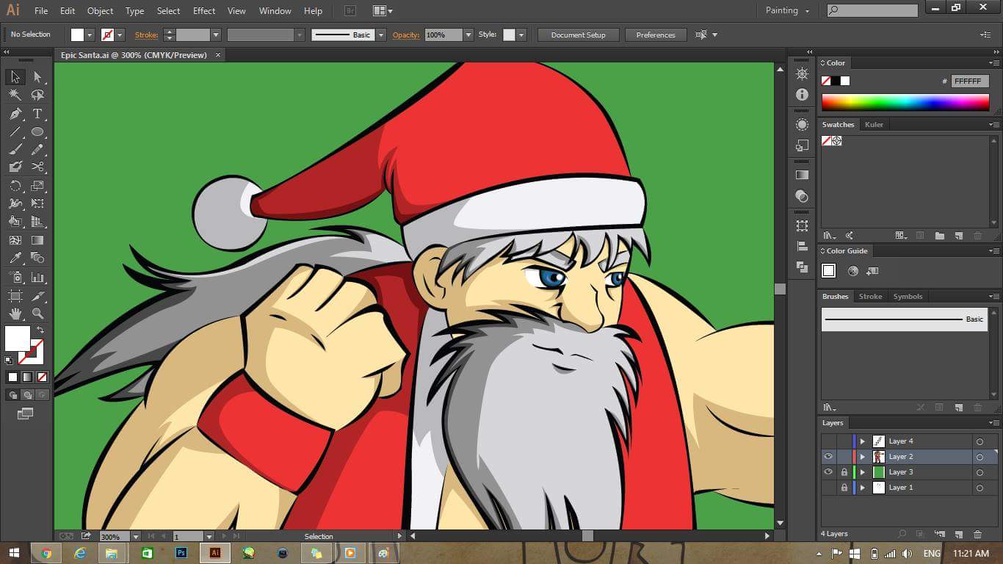Click the Preferences button
1003x564 pixels.
point(656,35)
